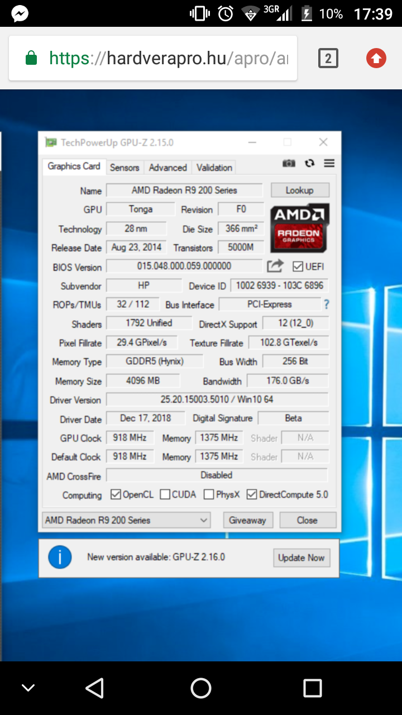Click the Driver Version value field

tap(217, 399)
